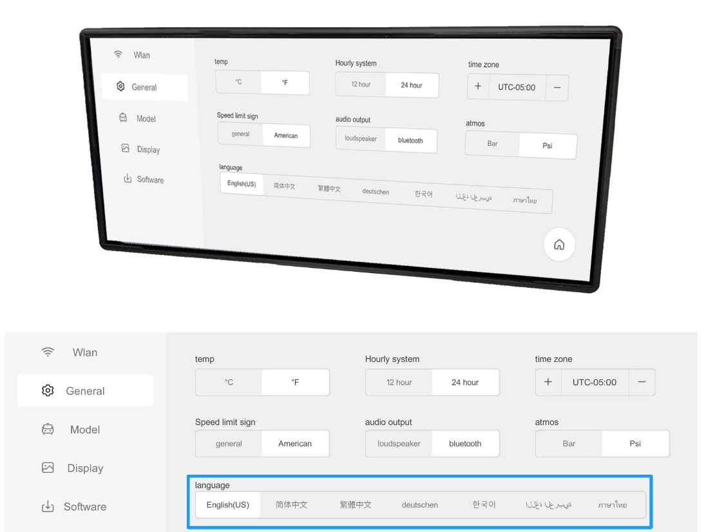
Task: Set audio output to loudspeaker in lower panel
Action: pyautogui.click(x=399, y=444)
